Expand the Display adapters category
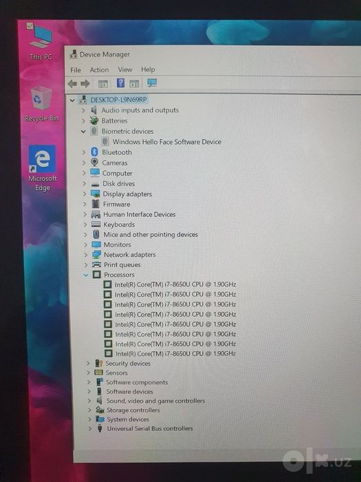Viewport: 361px width, 482px height. coord(85,194)
